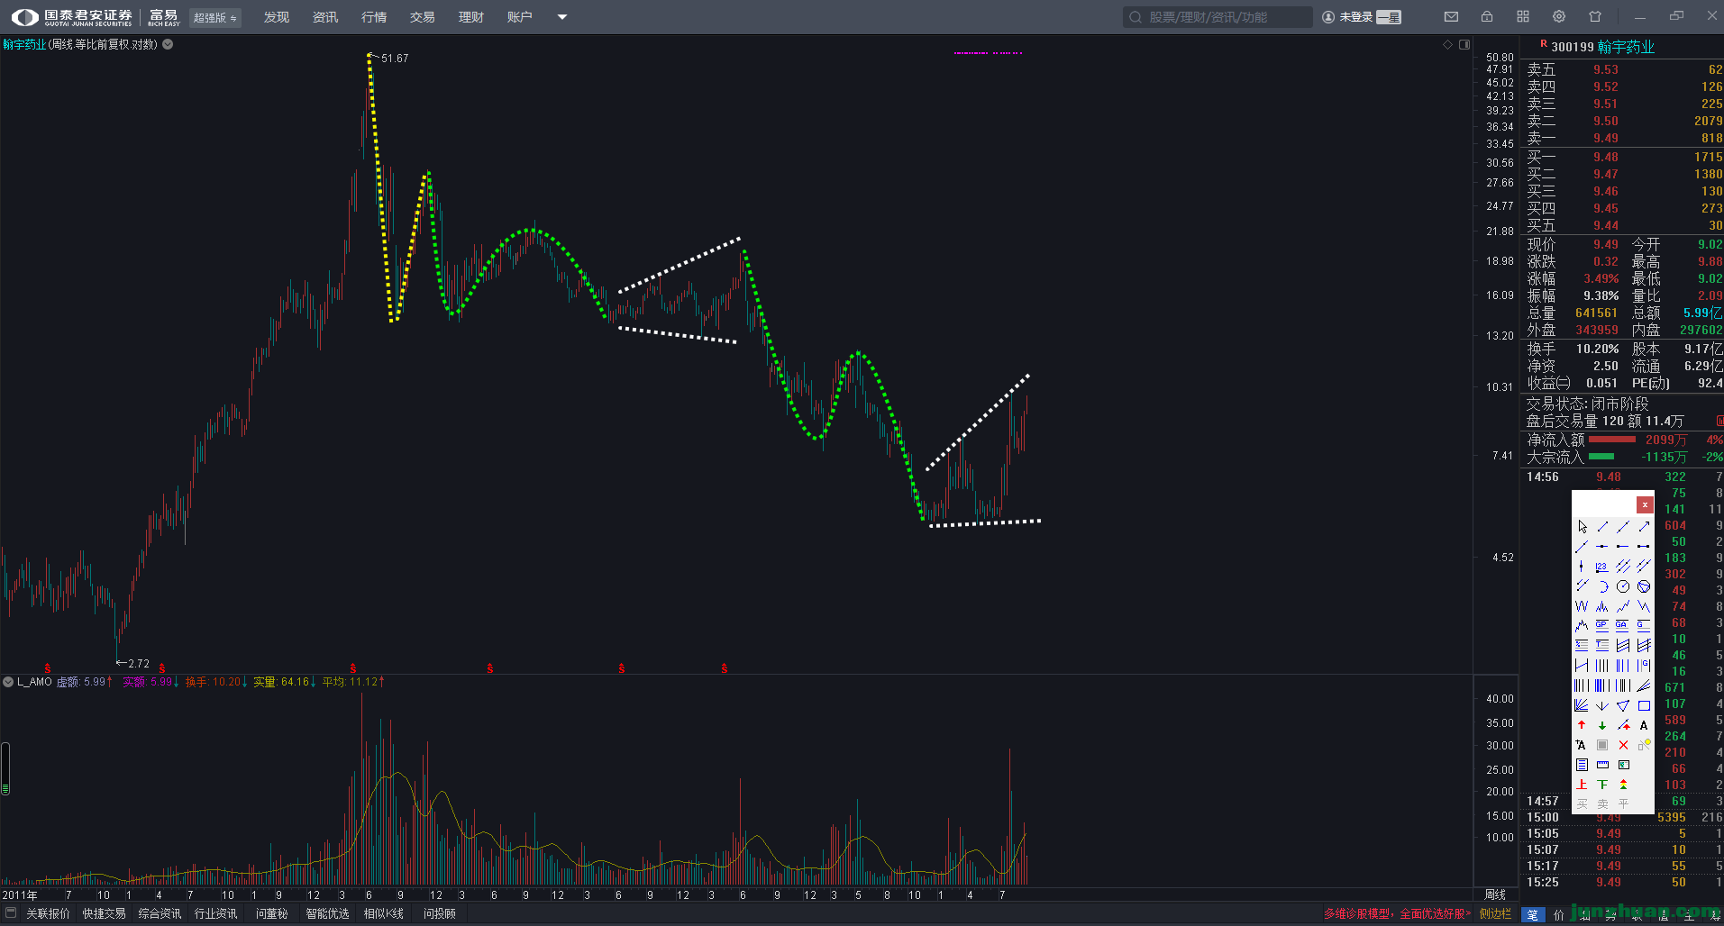Select the Gann fan lines tool
This screenshot has height=926, width=1724.
(x=1582, y=705)
